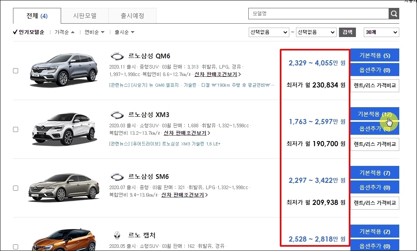Open 신차 판매조건보기 link for SM6
The image size is (417, 251).
pos(184,195)
